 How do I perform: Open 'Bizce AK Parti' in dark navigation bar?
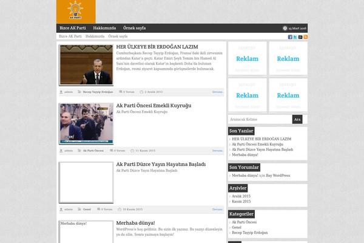click(x=73, y=28)
